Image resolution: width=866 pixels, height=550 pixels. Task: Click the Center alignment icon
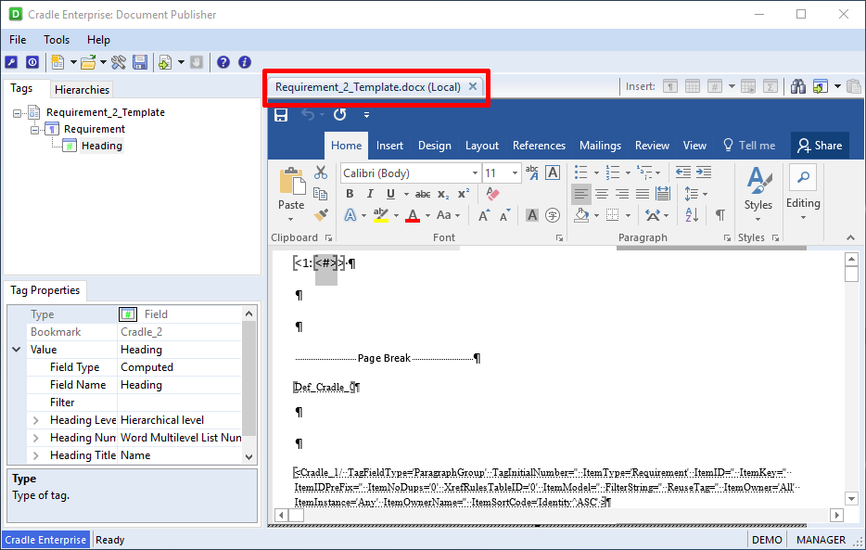(x=602, y=194)
